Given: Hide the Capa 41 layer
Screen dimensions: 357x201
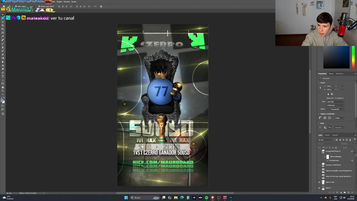Looking at the screenshot, I should tap(319, 188).
